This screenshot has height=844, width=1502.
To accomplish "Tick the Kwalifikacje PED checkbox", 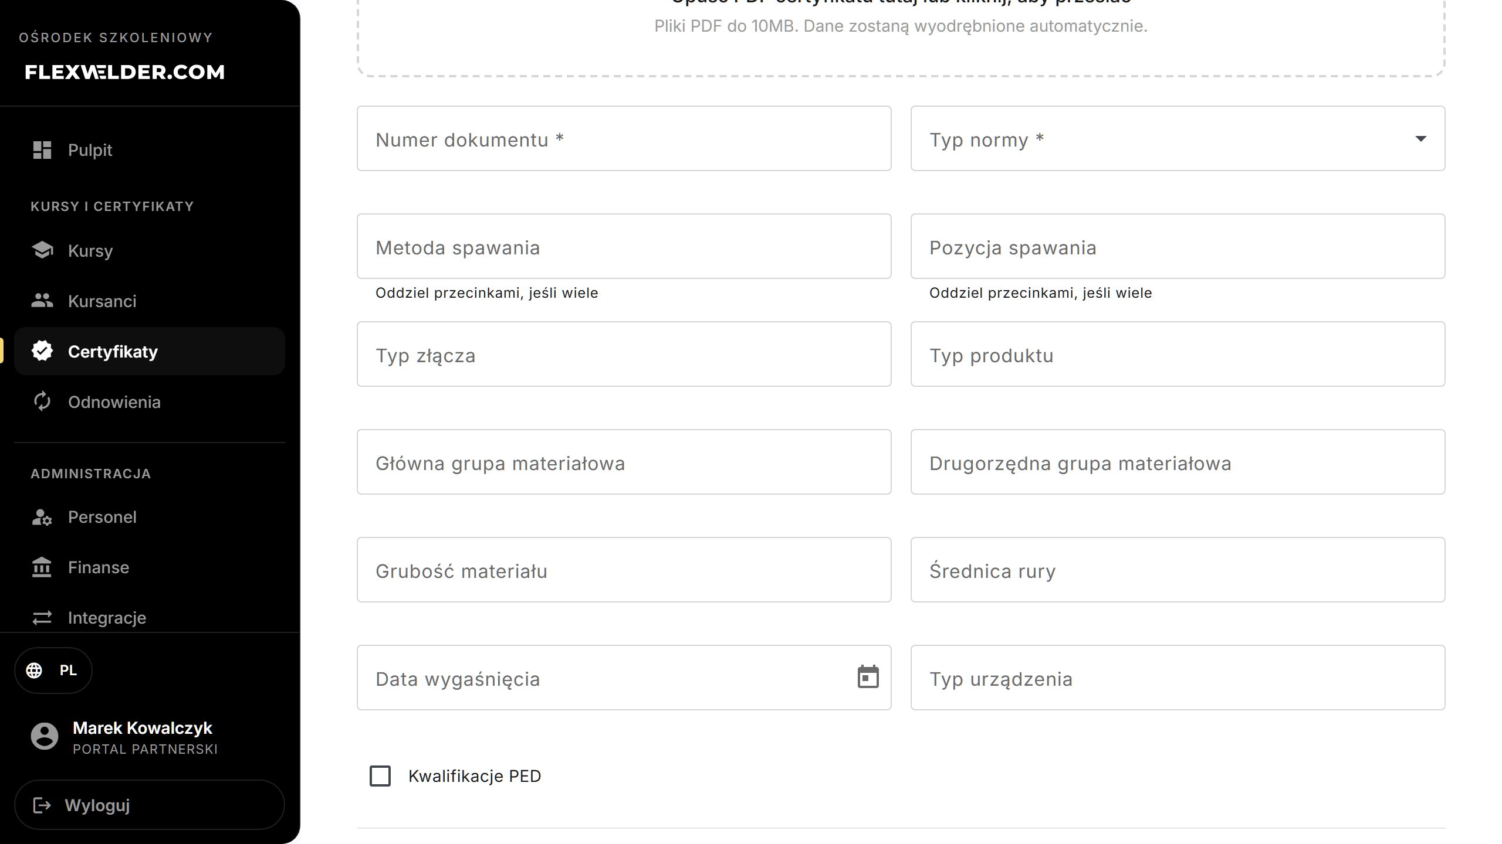I will [380, 776].
